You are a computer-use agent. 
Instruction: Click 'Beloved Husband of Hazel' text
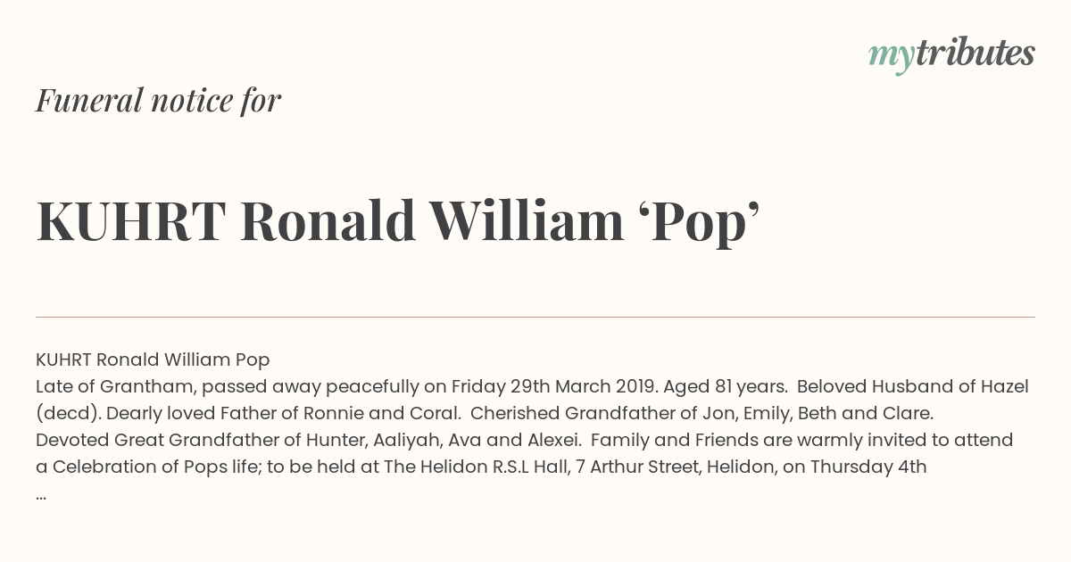pyautogui.click(x=913, y=386)
